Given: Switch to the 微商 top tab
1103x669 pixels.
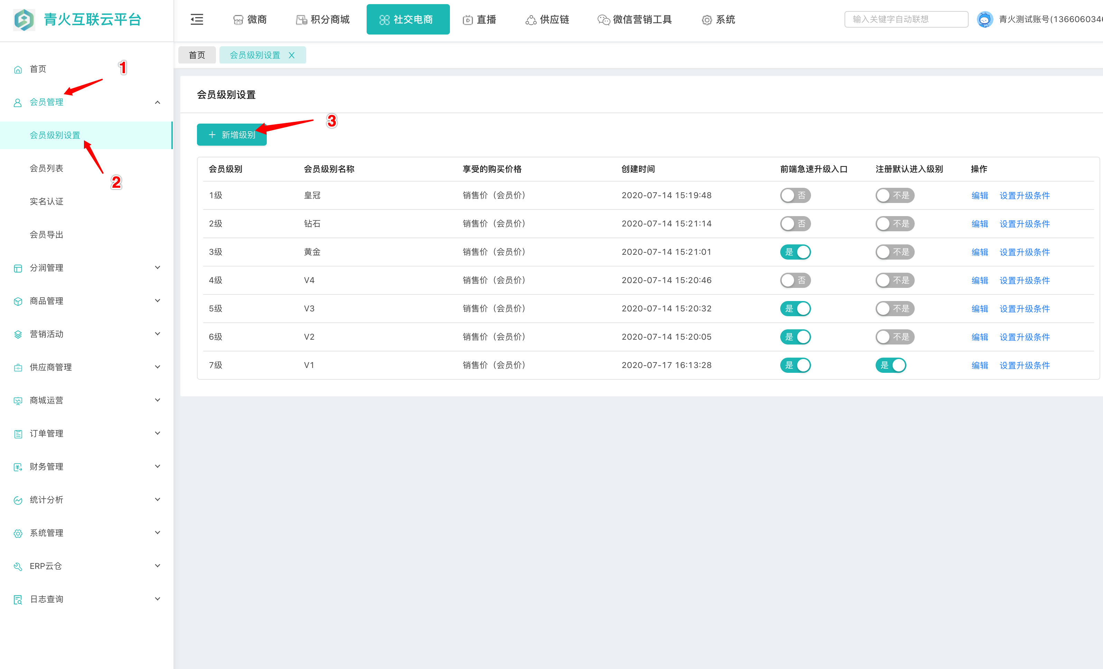Looking at the screenshot, I should pos(250,19).
